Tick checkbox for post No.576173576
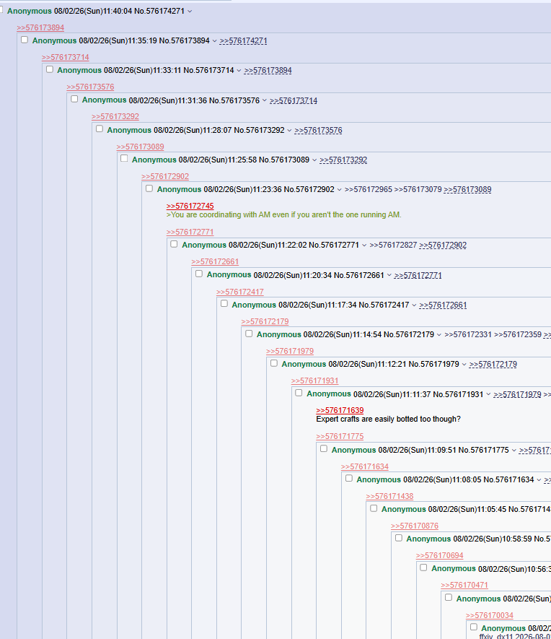This screenshot has width=551, height=639. 74,99
